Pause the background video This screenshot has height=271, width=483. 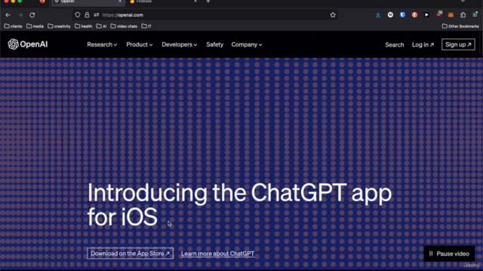click(x=449, y=254)
